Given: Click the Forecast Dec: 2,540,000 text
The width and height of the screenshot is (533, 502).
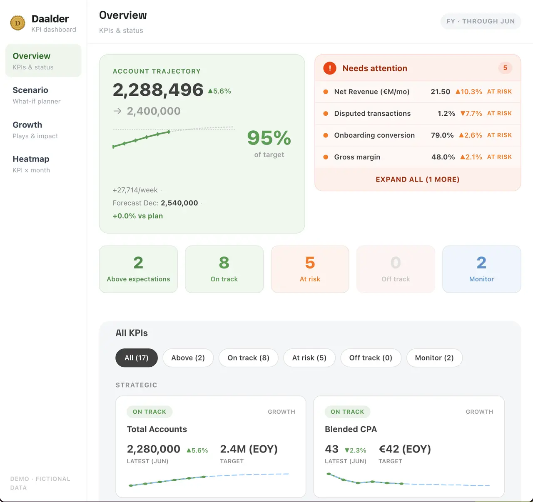Looking at the screenshot, I should click(155, 203).
